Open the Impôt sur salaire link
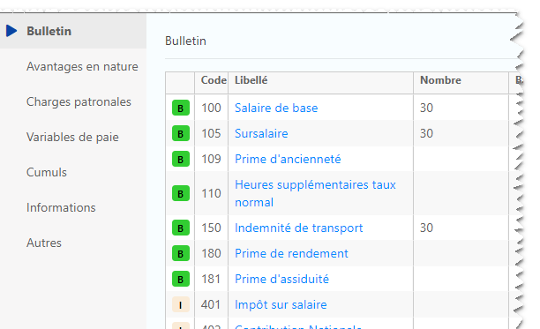Image resolution: width=540 pixels, height=329 pixels. pyautogui.click(x=281, y=304)
